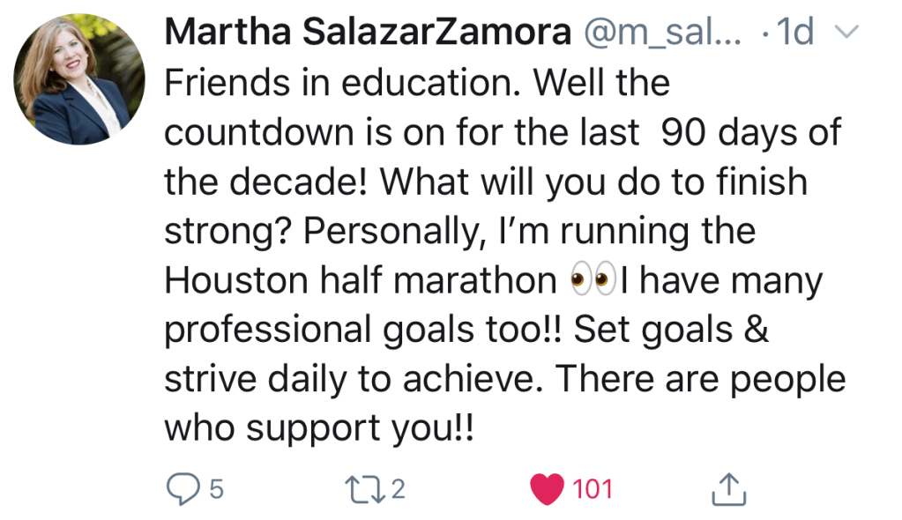Viewport: 902px width, 520px height.
Task: Click the Martha SalazarZamora display name
Action: coord(368,33)
